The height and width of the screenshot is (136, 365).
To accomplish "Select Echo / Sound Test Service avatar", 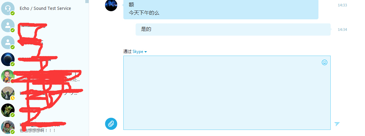I will (8, 8).
